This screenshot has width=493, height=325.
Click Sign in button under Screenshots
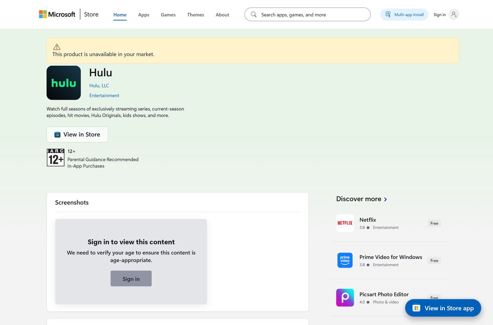click(131, 279)
